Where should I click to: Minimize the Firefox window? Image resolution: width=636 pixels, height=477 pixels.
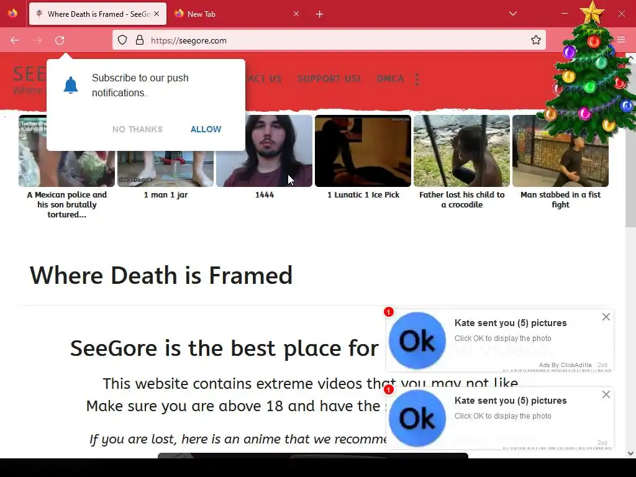(x=564, y=14)
